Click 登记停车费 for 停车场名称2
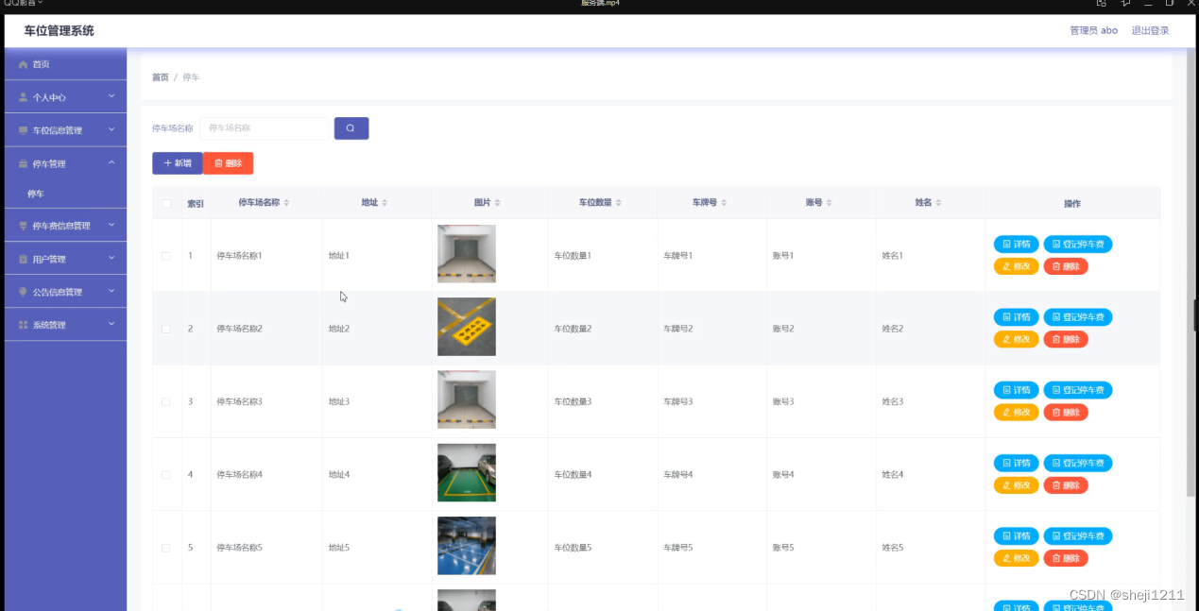The image size is (1199, 611). [1077, 317]
